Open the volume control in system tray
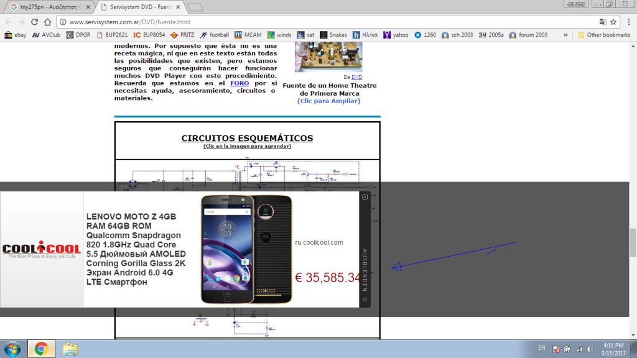 click(x=590, y=349)
